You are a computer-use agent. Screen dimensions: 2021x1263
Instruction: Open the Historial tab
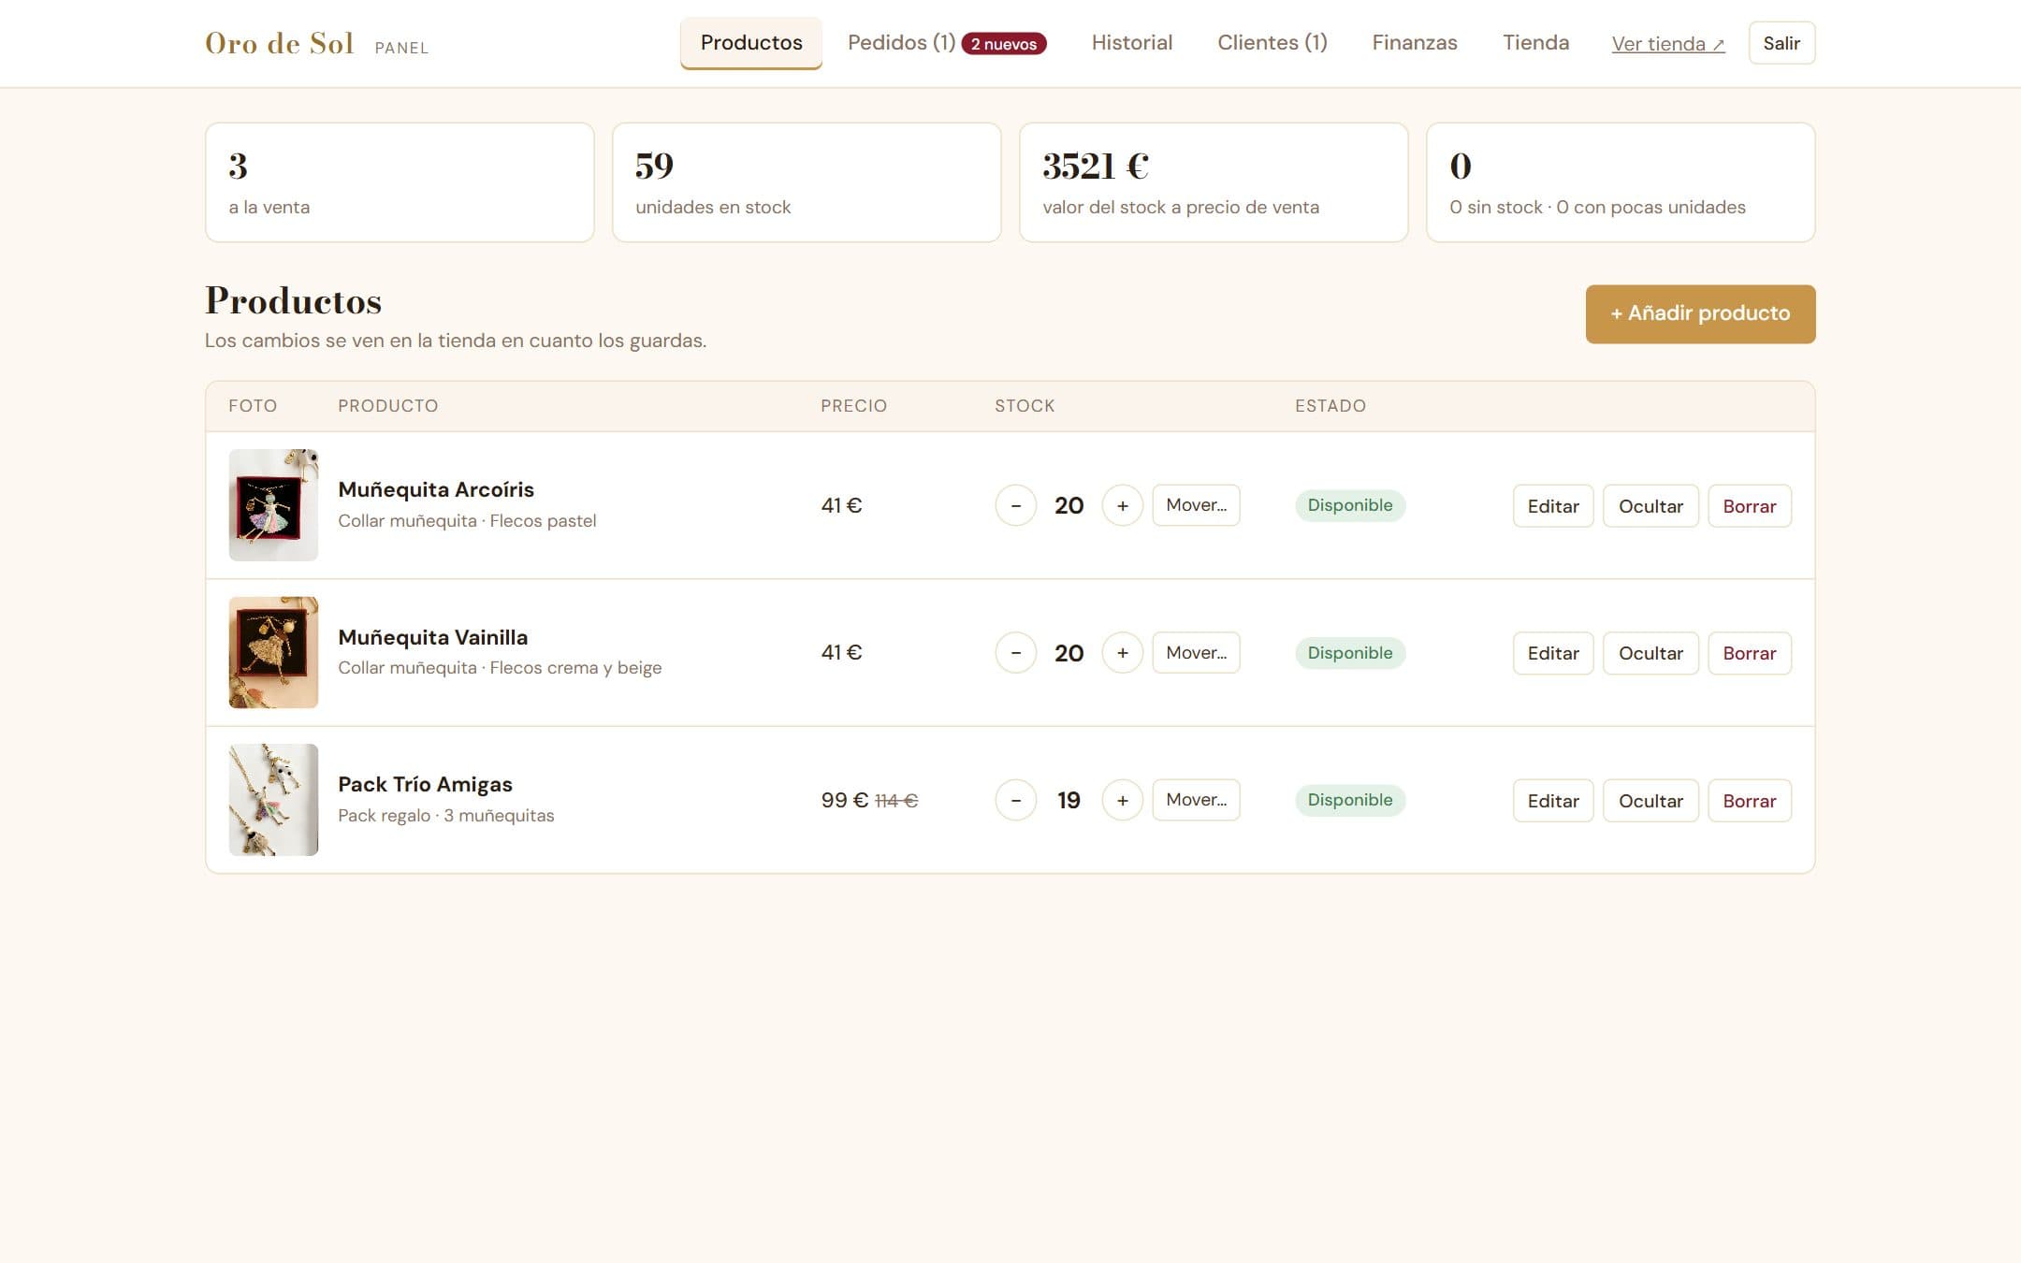[1132, 43]
